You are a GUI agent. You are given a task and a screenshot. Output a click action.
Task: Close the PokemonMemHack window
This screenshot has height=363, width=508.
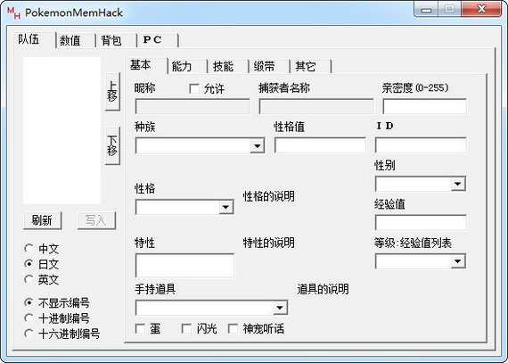pos(482,10)
